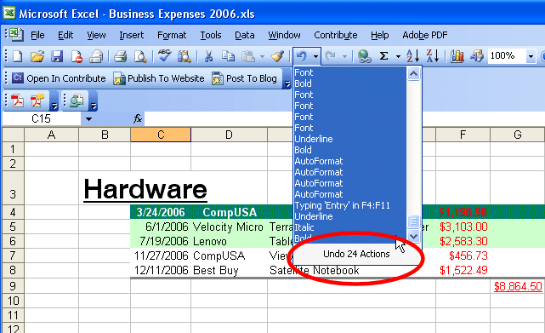The image size is (545, 333).
Task: Open the Contribute menu
Action: click(335, 35)
